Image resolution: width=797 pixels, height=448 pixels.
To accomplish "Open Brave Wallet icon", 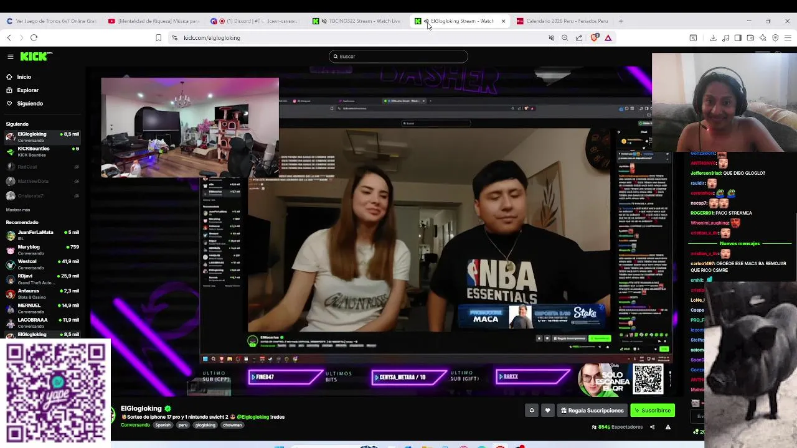I will (750, 38).
